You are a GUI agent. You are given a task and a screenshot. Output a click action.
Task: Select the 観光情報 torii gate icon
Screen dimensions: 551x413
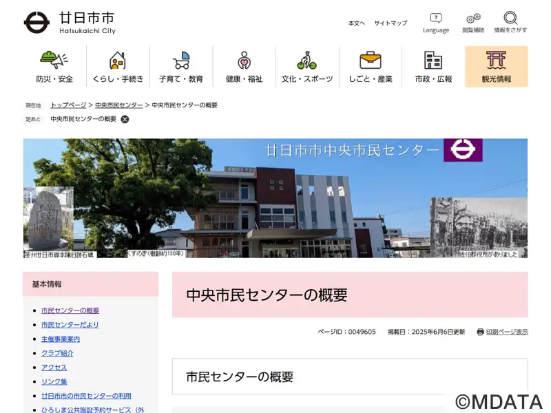click(x=496, y=60)
